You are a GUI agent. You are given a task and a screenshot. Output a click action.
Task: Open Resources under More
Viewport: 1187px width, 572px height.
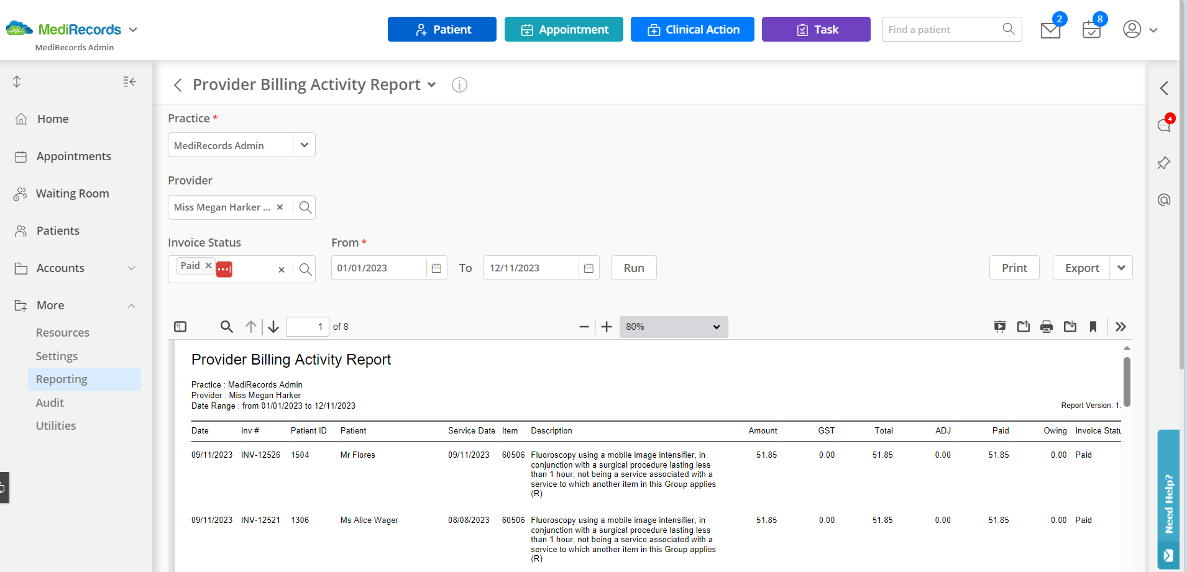click(x=63, y=333)
